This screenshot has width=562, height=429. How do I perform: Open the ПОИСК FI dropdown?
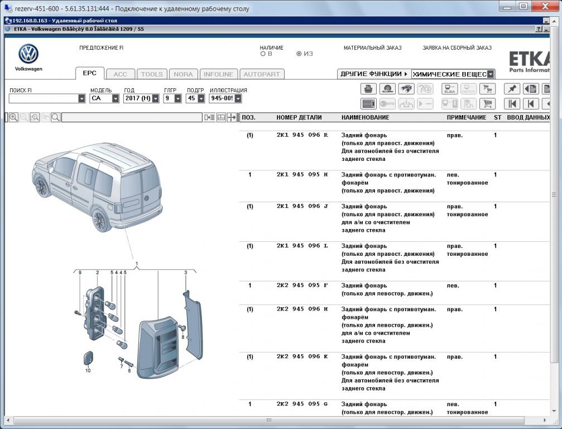click(81, 98)
